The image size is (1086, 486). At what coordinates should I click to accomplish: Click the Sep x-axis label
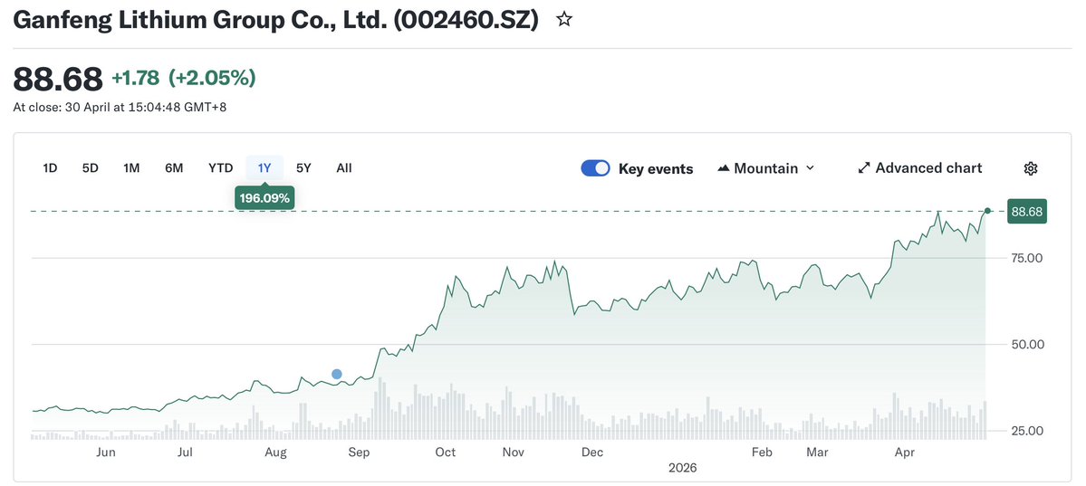point(359,453)
